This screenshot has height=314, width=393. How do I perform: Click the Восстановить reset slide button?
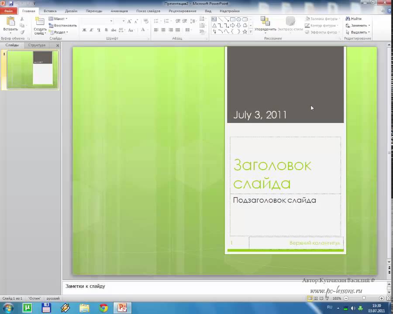(62, 26)
